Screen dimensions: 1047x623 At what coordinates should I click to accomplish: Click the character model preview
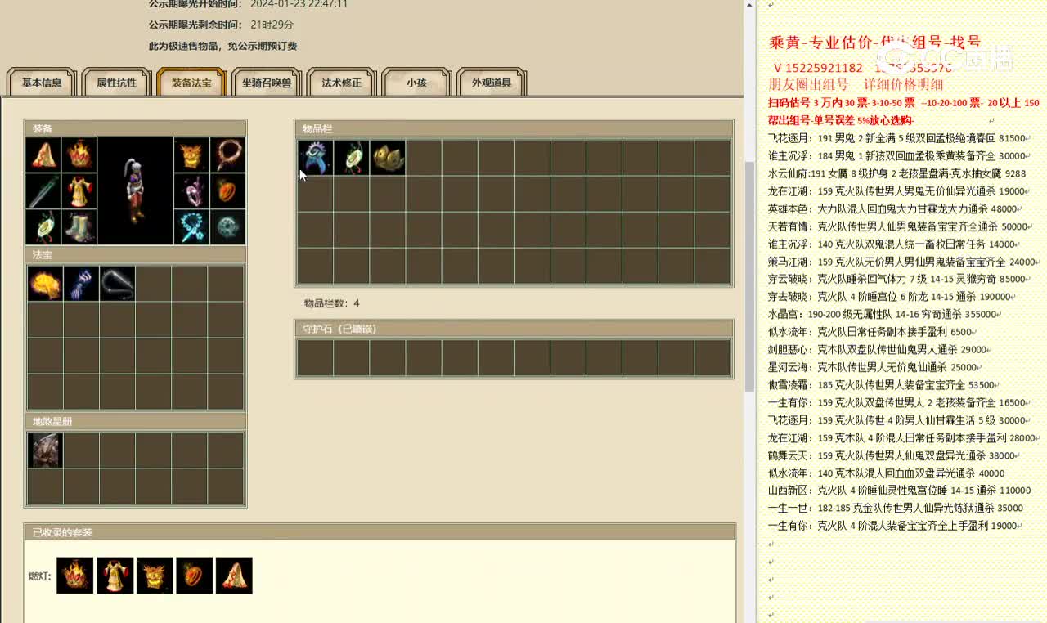[x=136, y=190]
